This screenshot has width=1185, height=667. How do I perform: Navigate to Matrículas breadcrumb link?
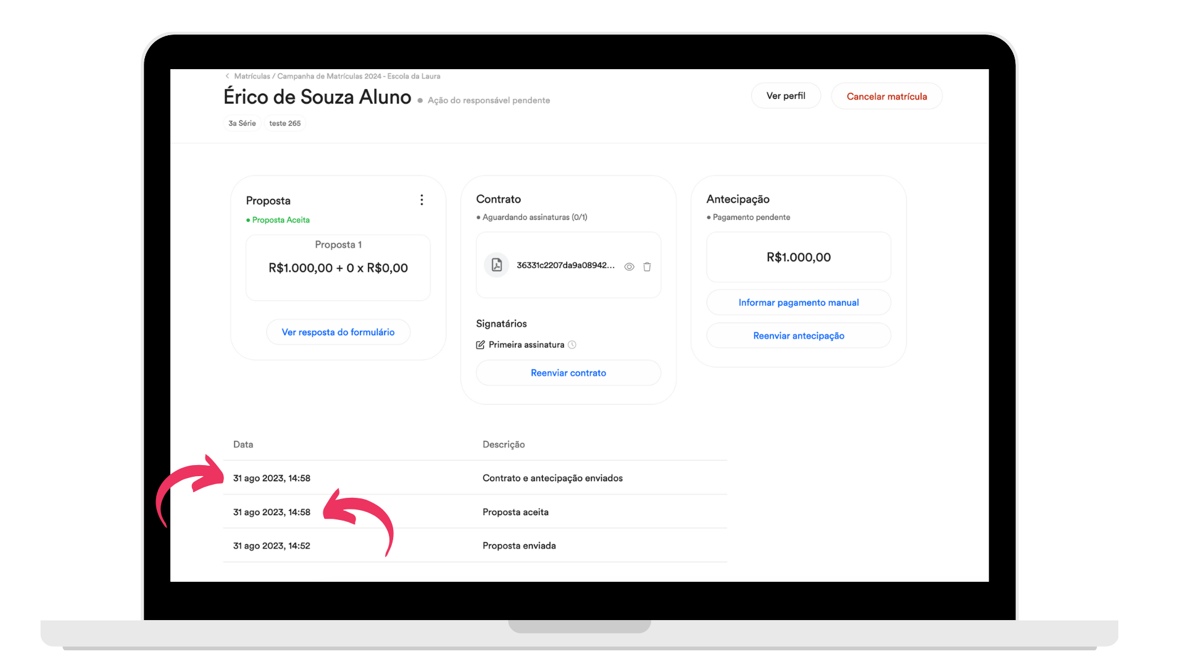[x=252, y=76]
